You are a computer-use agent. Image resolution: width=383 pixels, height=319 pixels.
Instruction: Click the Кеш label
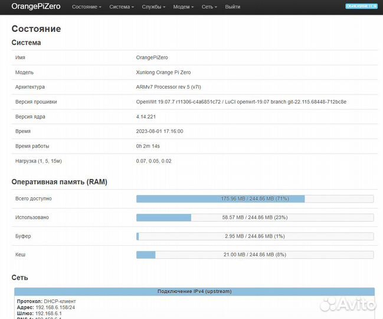pos(20,255)
